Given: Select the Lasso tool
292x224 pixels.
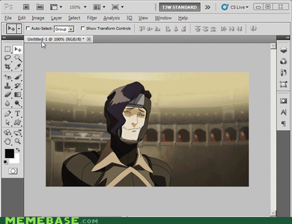Looking at the screenshot, I should tap(8, 58).
